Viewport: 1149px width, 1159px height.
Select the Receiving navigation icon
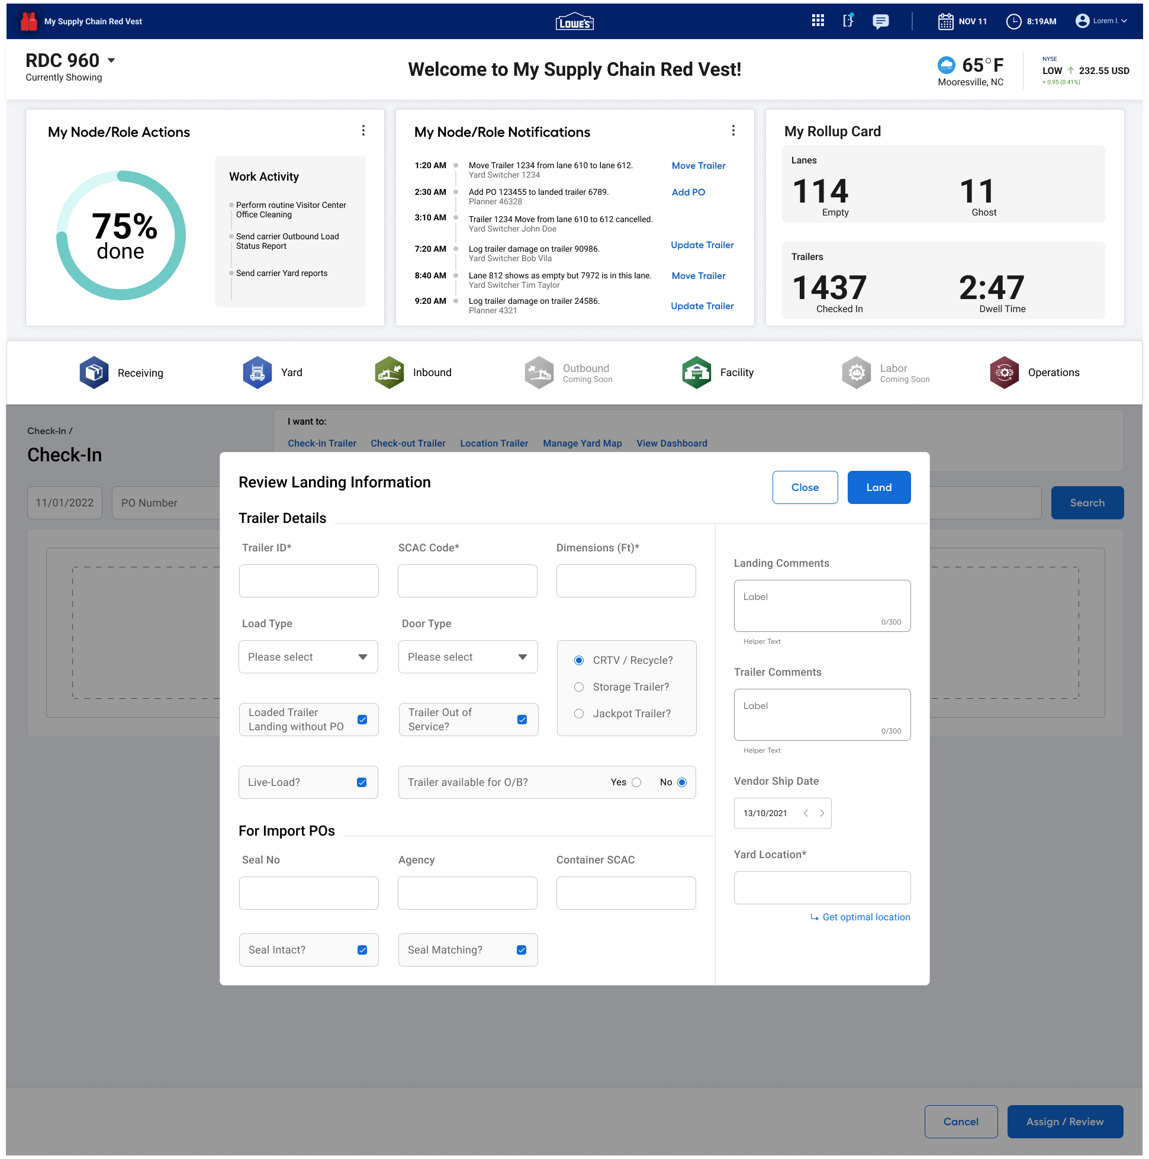pos(94,372)
